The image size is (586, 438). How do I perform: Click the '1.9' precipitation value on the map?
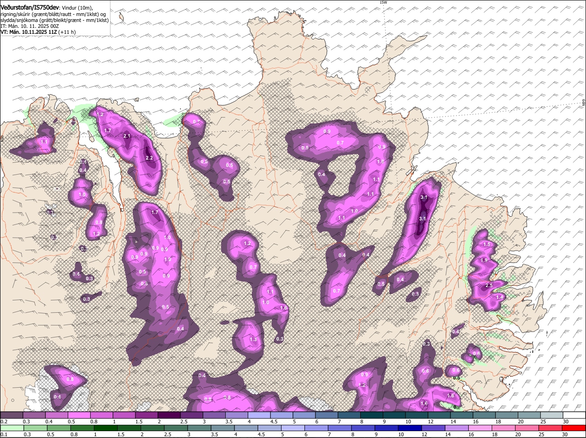(x=484, y=260)
